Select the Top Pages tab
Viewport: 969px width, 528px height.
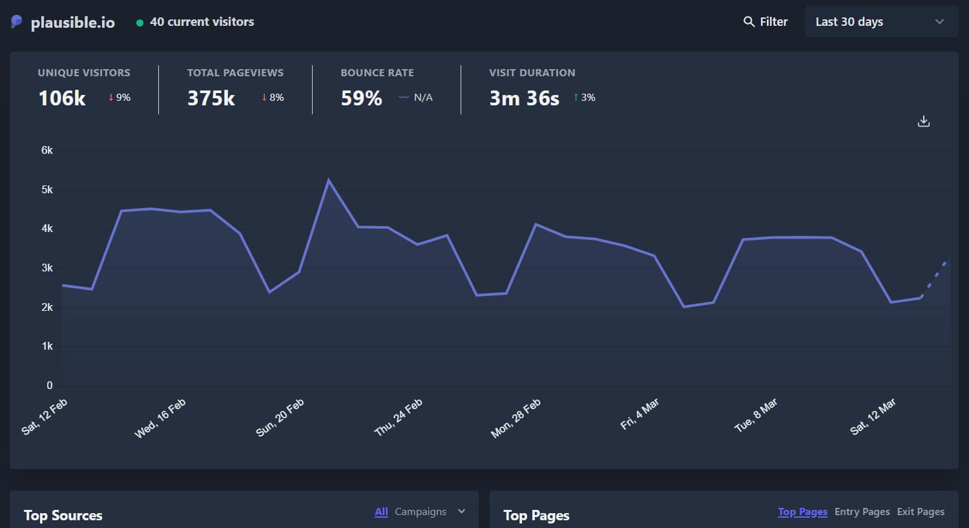tap(802, 511)
